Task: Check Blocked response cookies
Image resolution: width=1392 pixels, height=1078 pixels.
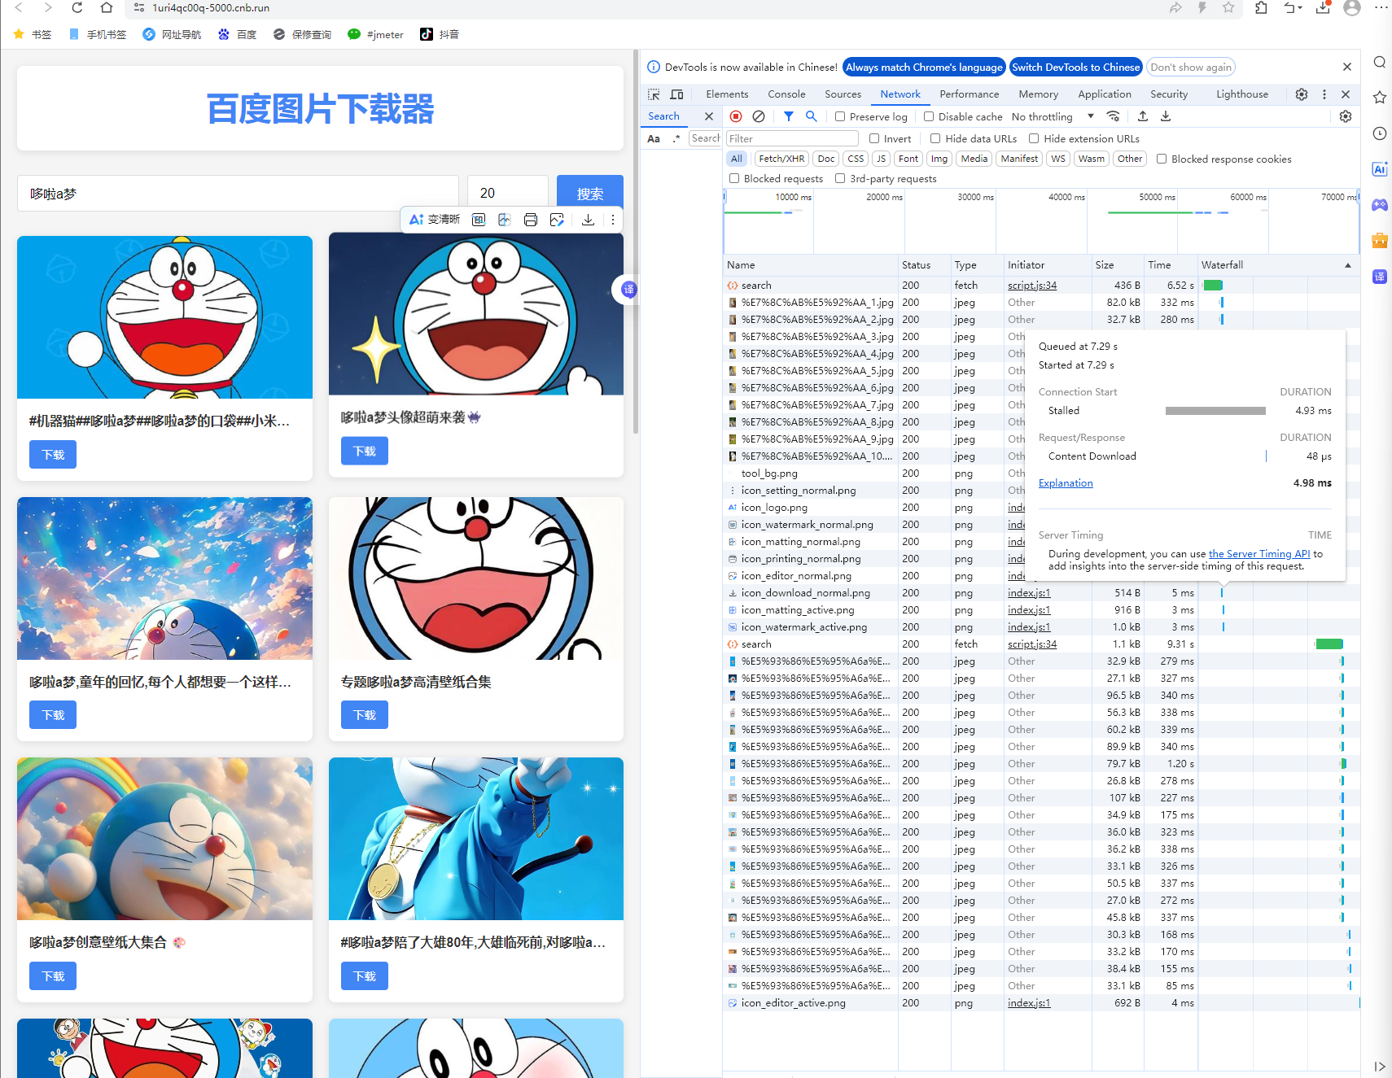Action: (1162, 159)
